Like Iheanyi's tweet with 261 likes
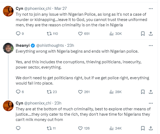The width and height of the screenshot is (160, 134). click(81, 92)
